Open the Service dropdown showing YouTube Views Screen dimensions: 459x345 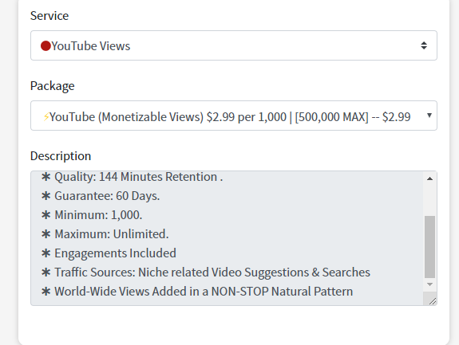(x=234, y=45)
